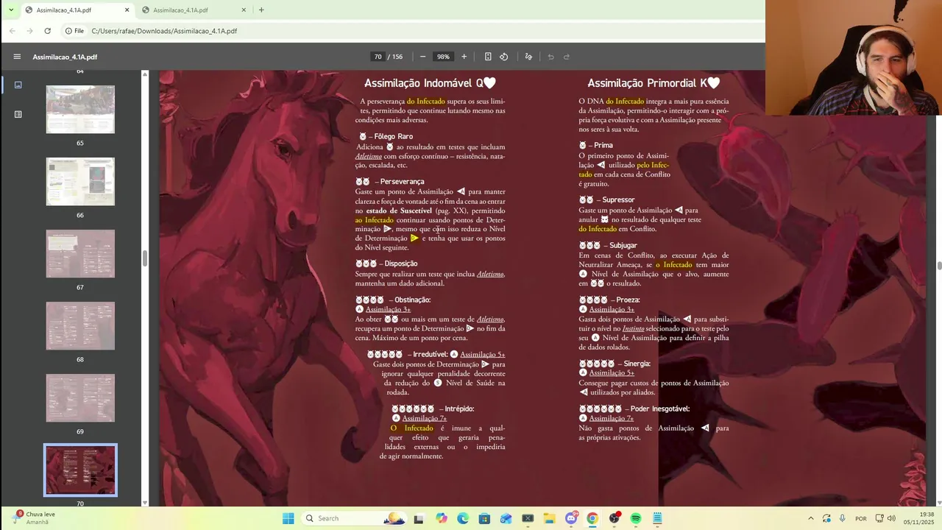Image resolution: width=942 pixels, height=530 pixels.
Task: Redo the last annotation
Action: click(x=567, y=57)
